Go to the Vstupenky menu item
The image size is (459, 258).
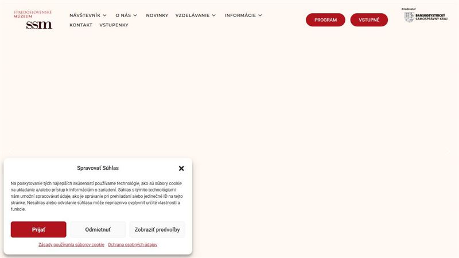[x=114, y=25]
